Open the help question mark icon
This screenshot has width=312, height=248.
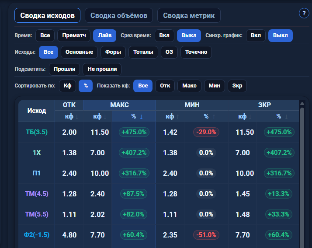(304, 14)
